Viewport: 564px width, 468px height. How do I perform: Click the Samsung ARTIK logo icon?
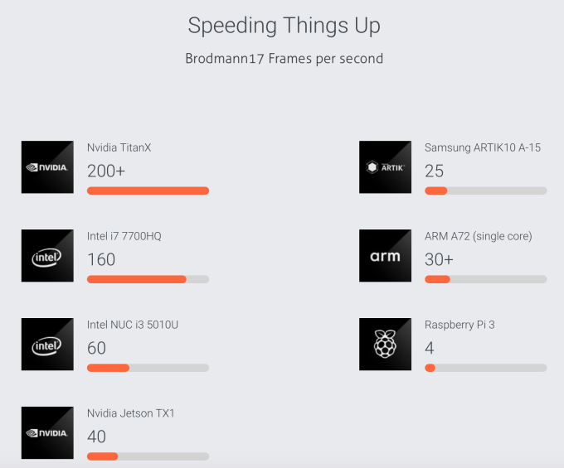click(x=385, y=167)
